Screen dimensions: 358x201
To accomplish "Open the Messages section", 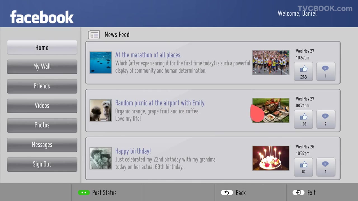I will [42, 145].
